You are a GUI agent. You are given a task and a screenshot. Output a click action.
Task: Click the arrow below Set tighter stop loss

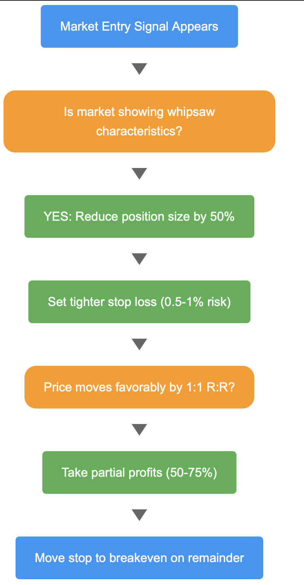click(139, 344)
